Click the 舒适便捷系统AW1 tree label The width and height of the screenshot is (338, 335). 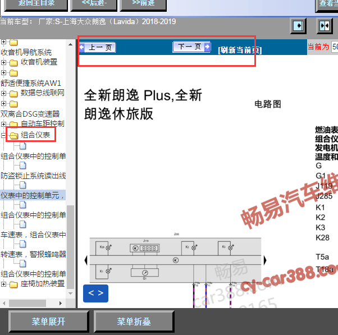pyautogui.click(x=31, y=83)
